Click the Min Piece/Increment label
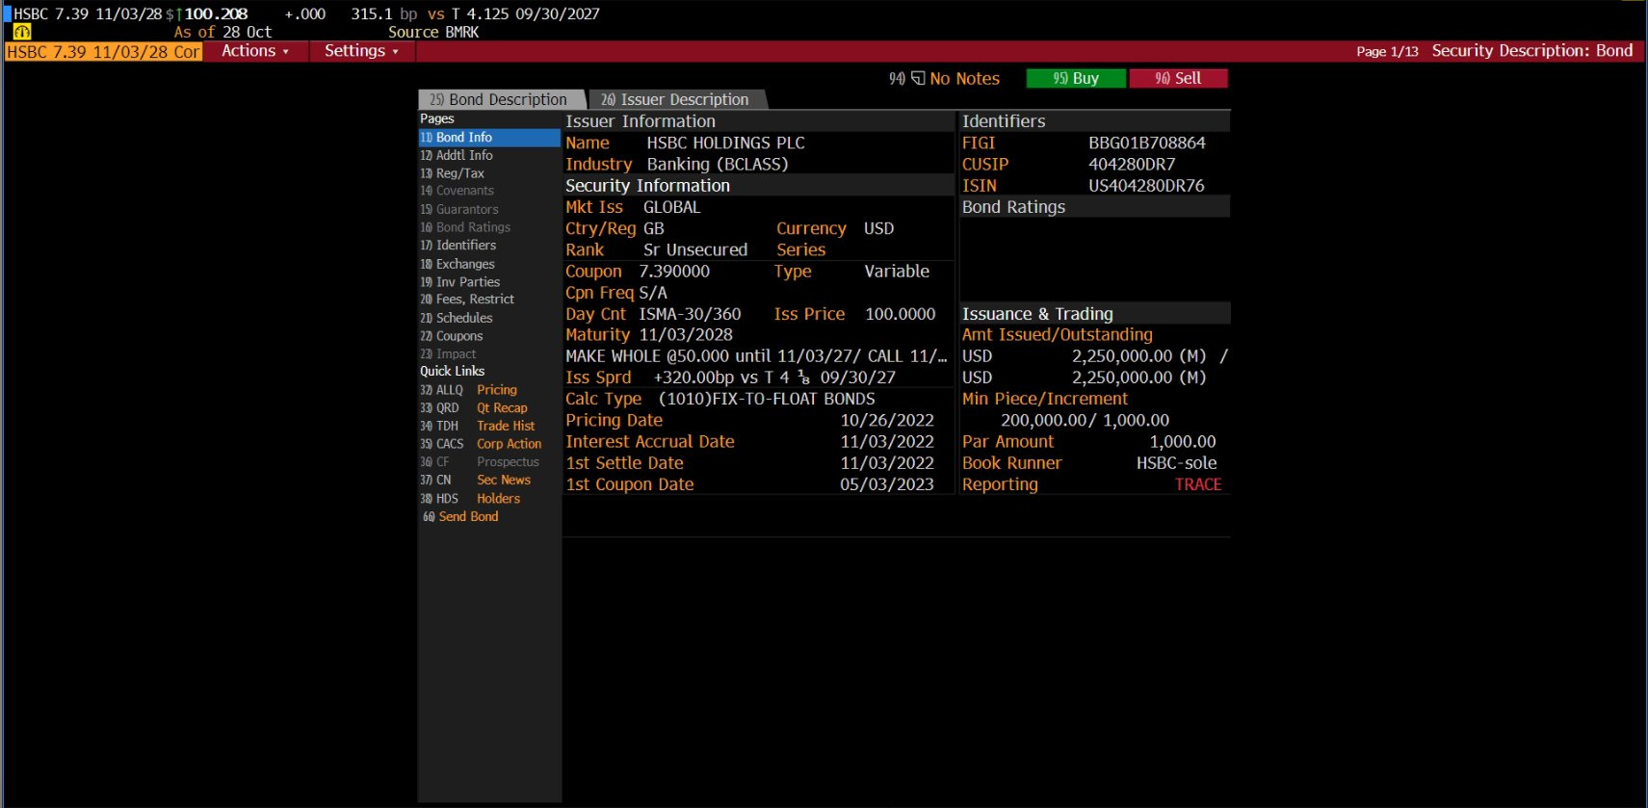The image size is (1648, 808). coord(1044,399)
